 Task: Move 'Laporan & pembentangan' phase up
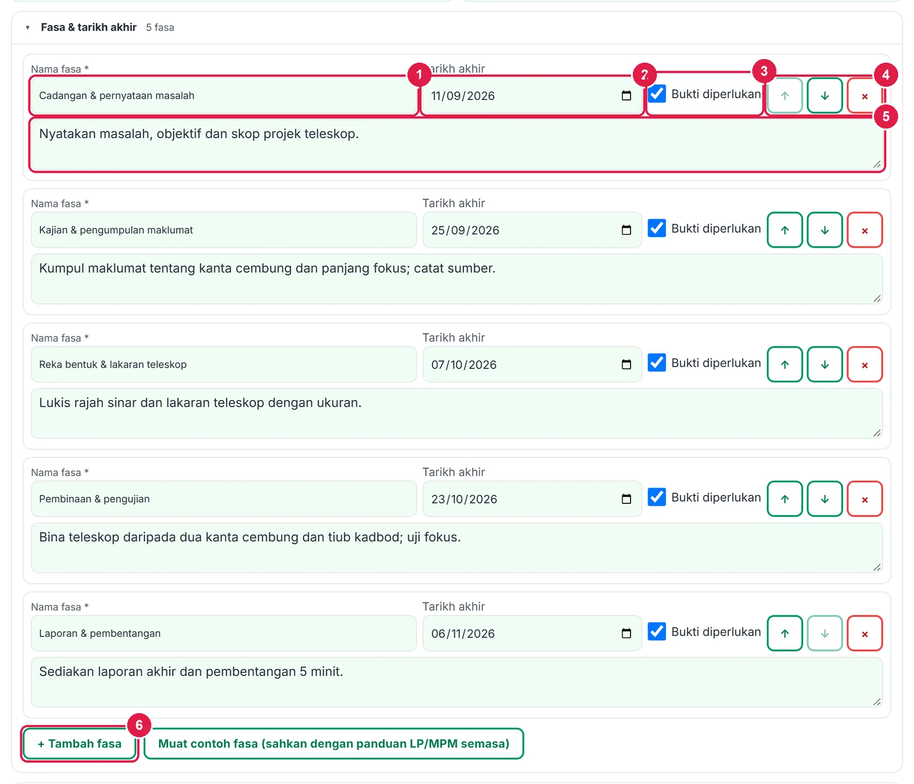[x=784, y=633]
